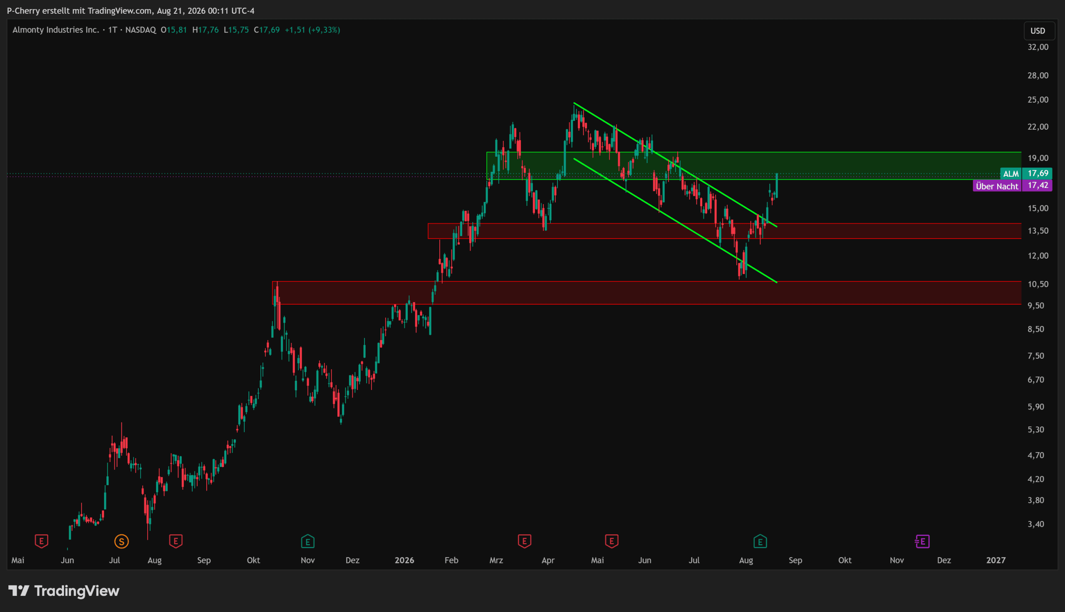1065x612 pixels.
Task: Click the 12,00 price axis label
Action: click(1038, 256)
